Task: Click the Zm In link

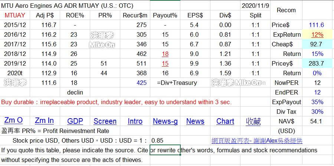Action: (44, 121)
